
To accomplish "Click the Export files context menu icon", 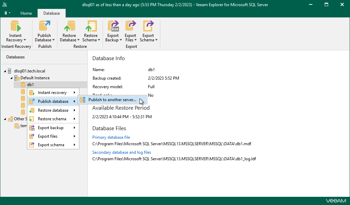I will point(32,136).
